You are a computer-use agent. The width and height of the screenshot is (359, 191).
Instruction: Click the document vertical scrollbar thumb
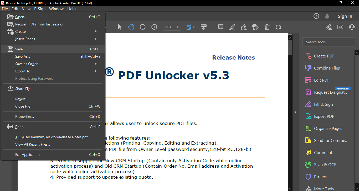[x=290, y=47]
